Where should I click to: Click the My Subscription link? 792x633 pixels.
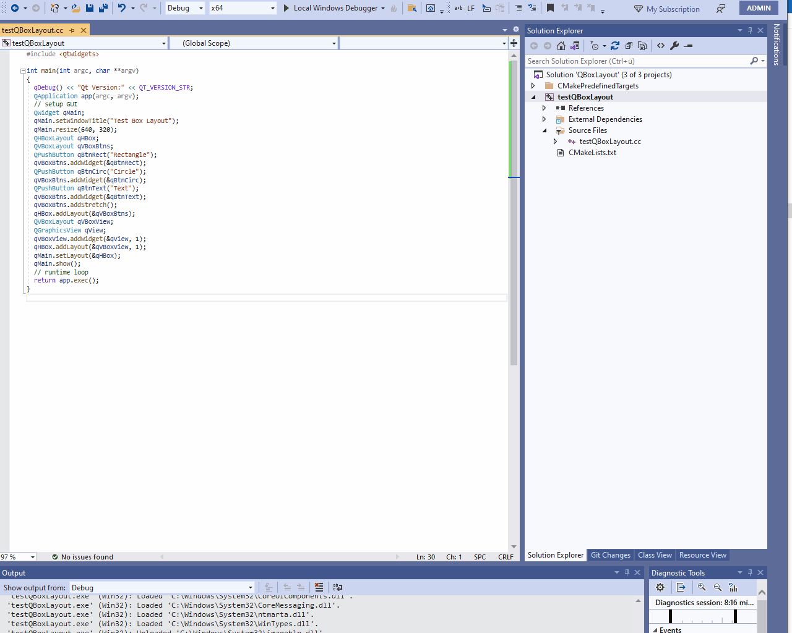[x=667, y=9]
